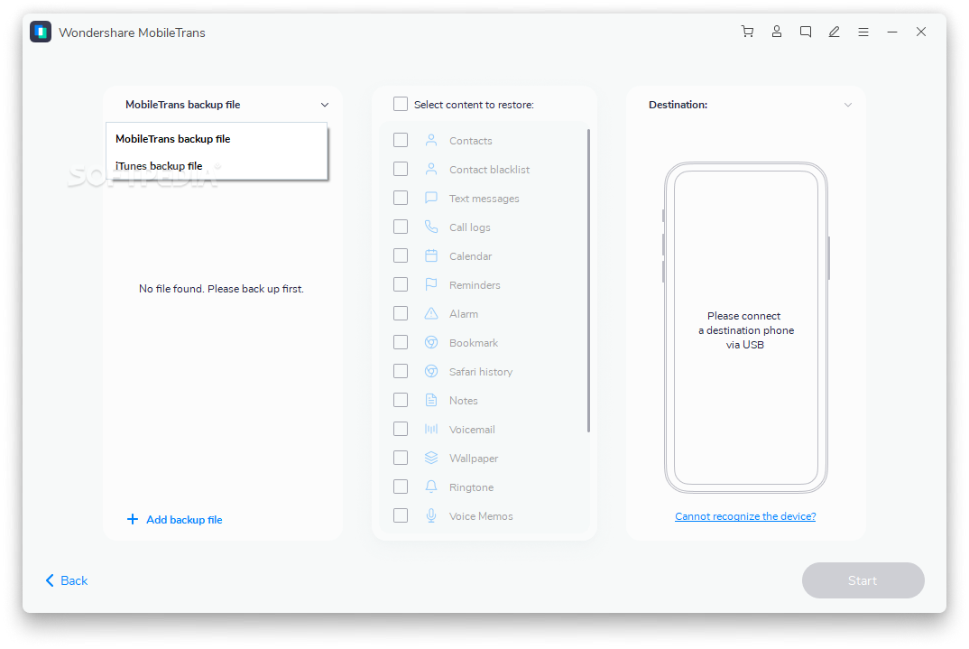
Task: Collapse the backup file type dropdown chevron
Action: (325, 105)
